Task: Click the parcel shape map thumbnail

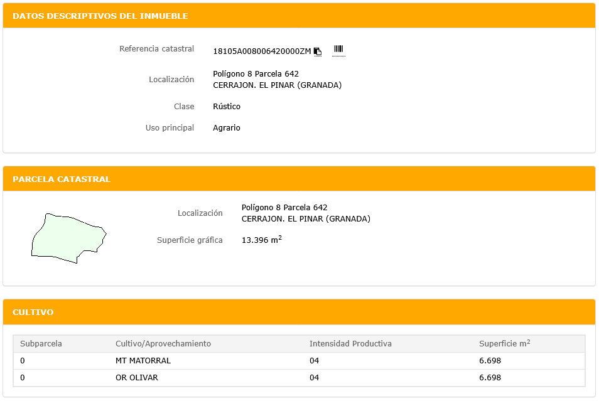Action: click(68, 238)
